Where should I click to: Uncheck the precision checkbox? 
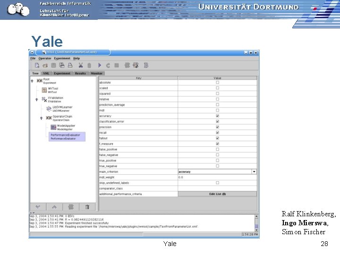[218, 127]
